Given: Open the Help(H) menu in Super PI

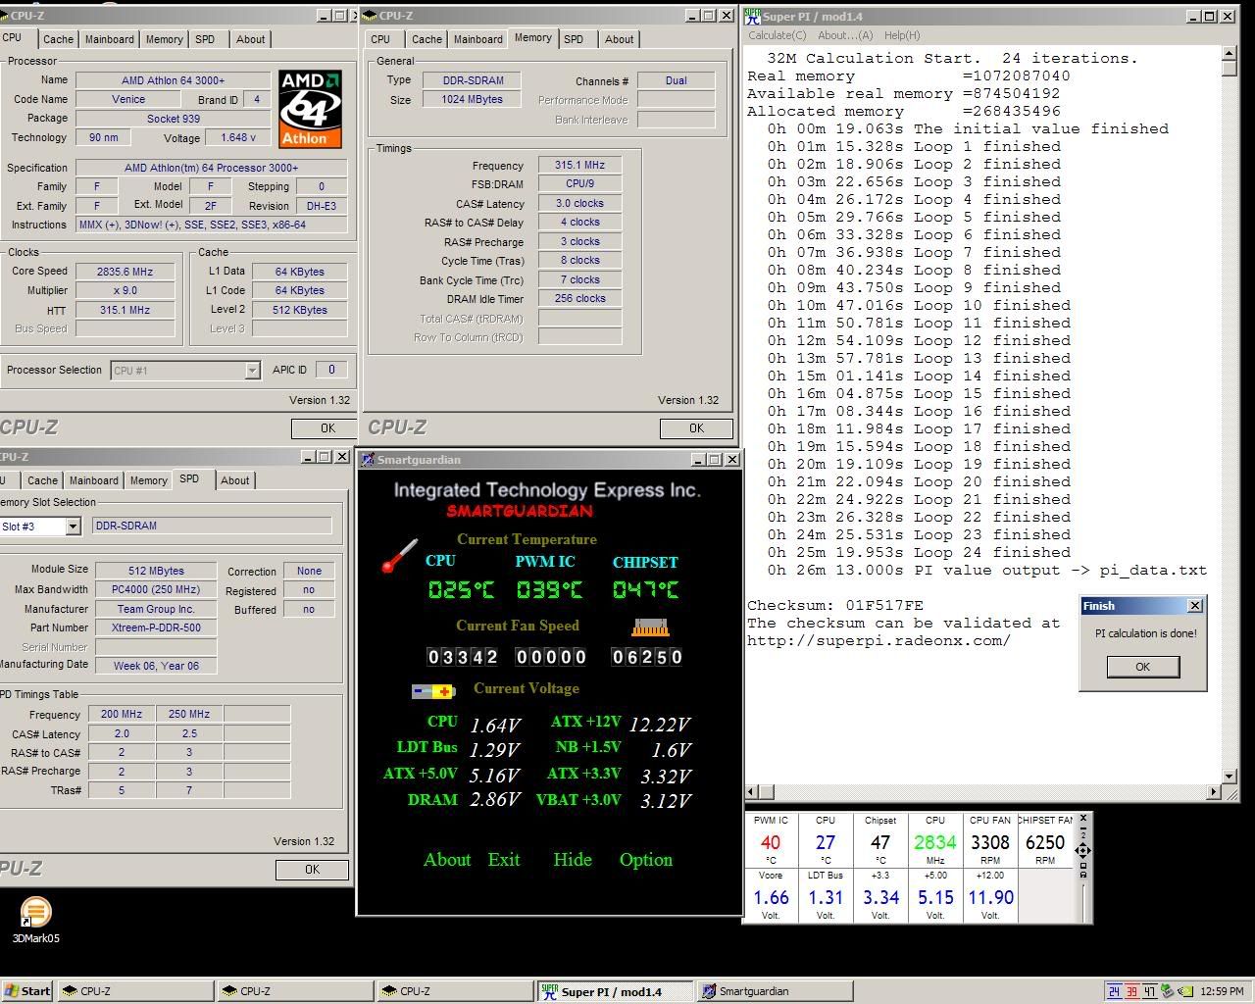Looking at the screenshot, I should 902,35.
